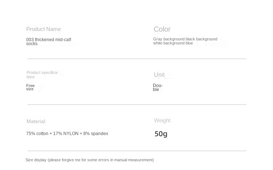This screenshot has width=273, height=170.
Task: Select the "Free size" specification value
Action: point(30,87)
